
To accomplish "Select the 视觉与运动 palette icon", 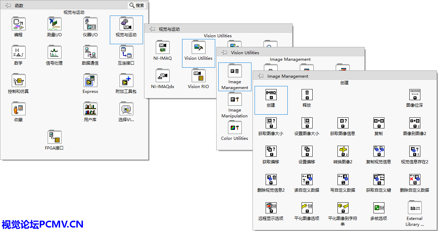I will point(126,24).
